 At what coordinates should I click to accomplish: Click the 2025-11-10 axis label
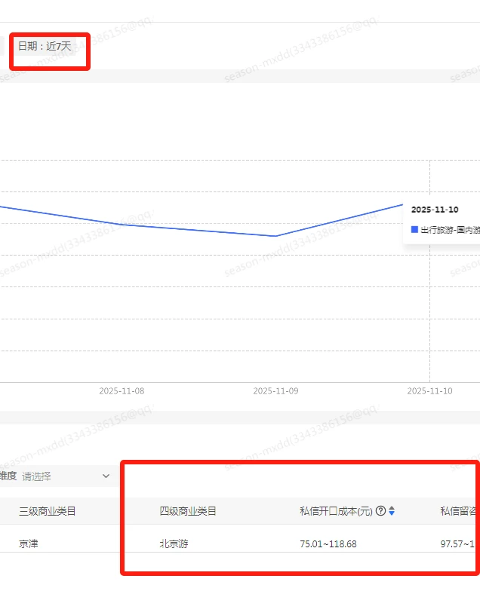click(x=429, y=390)
